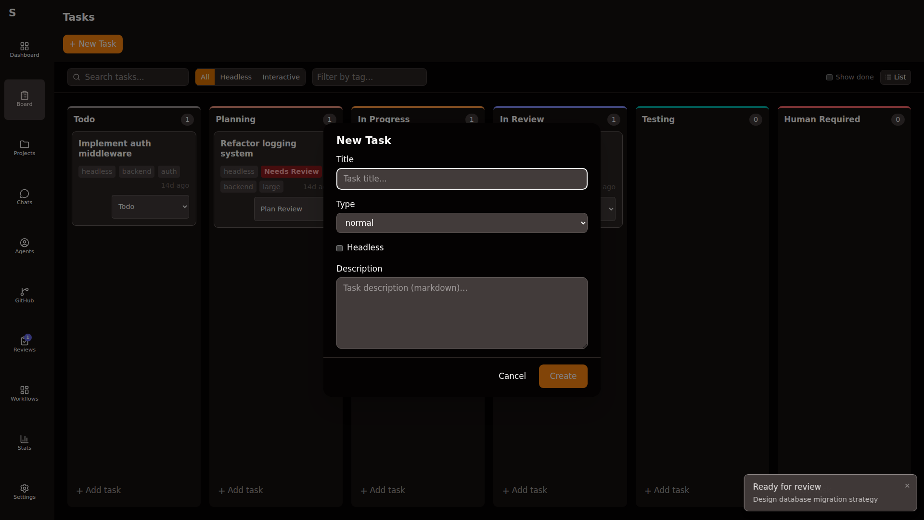Viewport: 924px width, 520px height.
Task: Open the Agents section
Action: [x=24, y=246]
